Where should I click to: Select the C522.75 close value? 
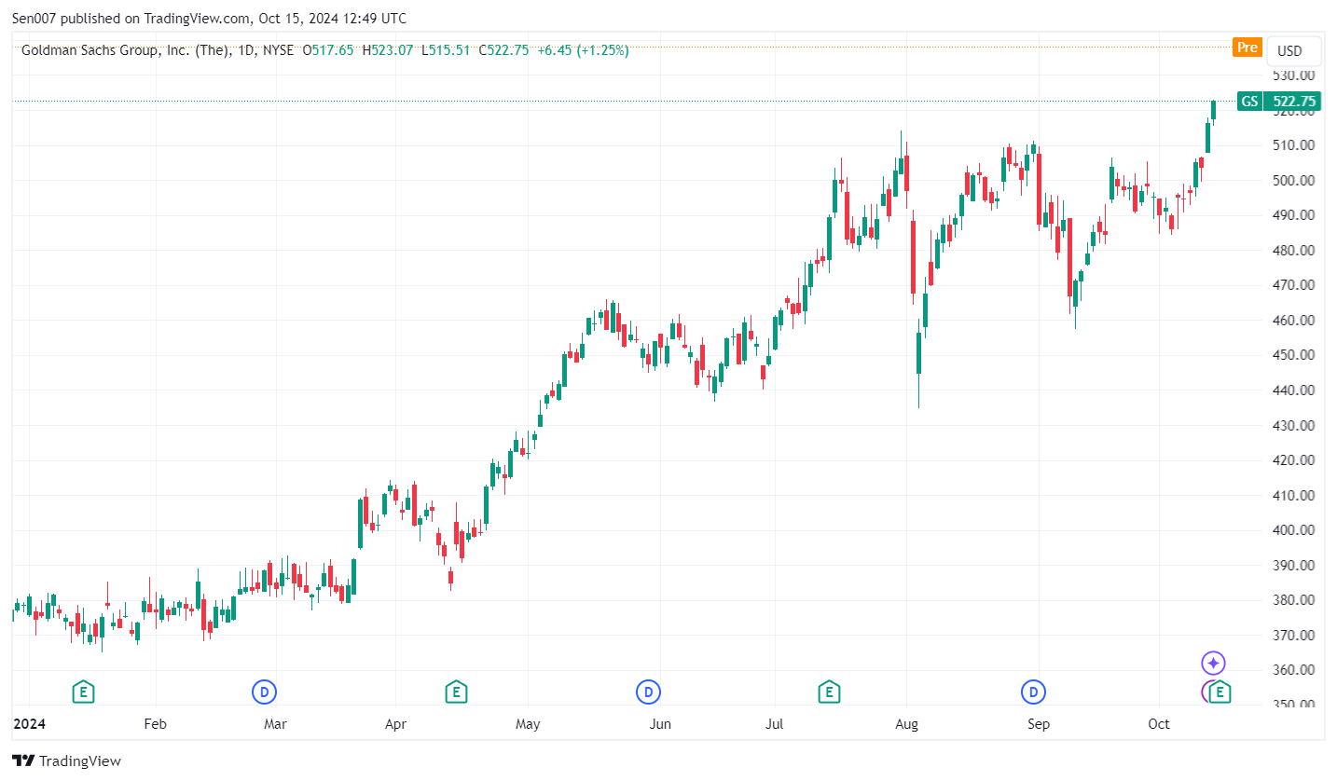coord(503,50)
